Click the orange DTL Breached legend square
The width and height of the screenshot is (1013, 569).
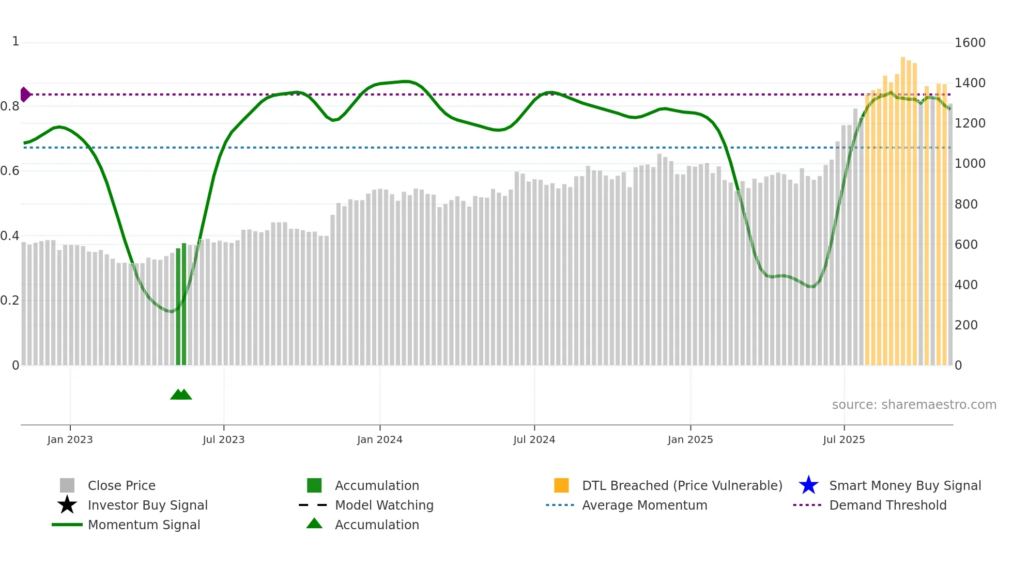click(561, 485)
